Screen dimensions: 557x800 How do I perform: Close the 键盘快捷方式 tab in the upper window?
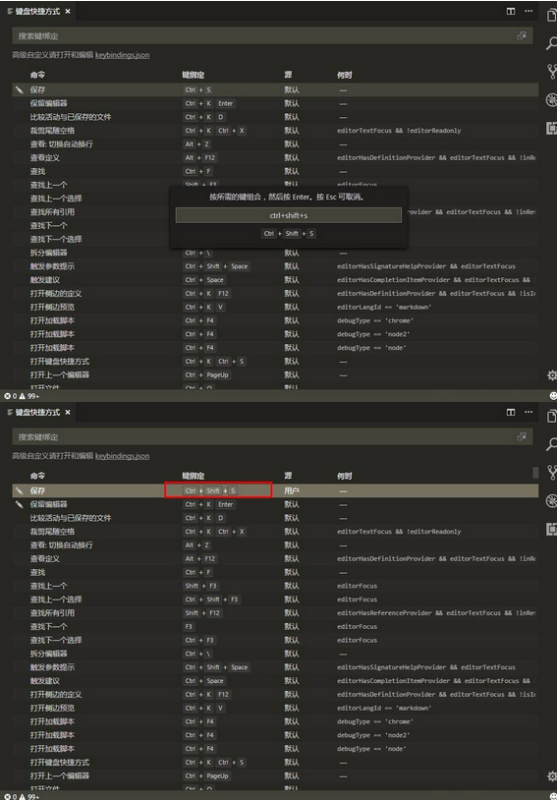click(x=68, y=11)
